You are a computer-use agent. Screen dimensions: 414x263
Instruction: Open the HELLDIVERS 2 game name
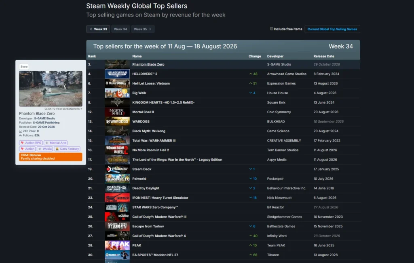145,74
